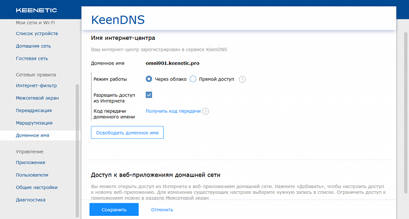Viewport: 409px width, 219px height.
Task: Select Прямой доступ radio button
Action: coord(193,79)
